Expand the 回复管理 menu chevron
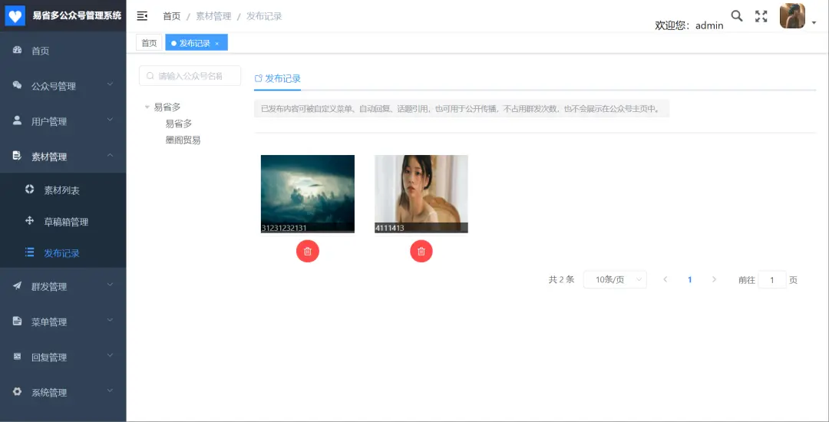This screenshot has width=829, height=422. pos(110,355)
